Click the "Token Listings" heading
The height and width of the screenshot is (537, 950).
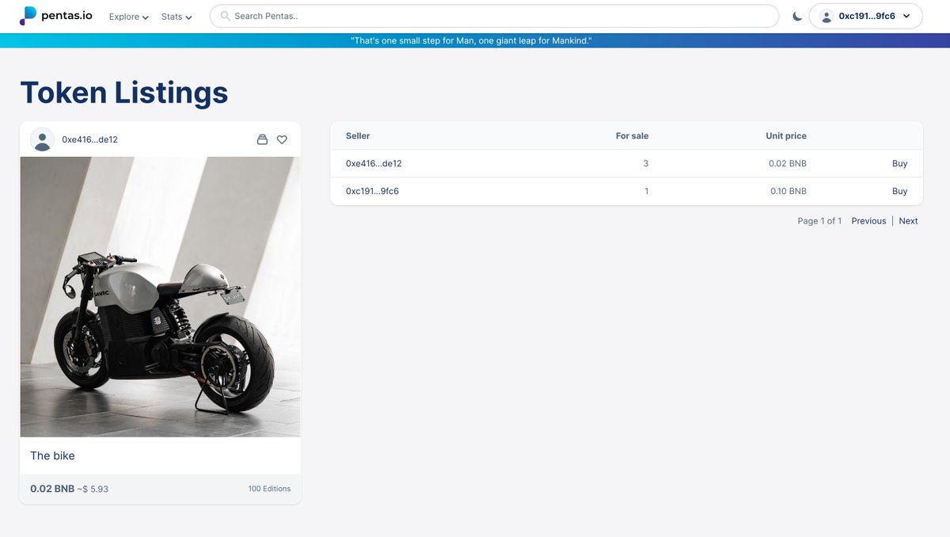click(124, 93)
